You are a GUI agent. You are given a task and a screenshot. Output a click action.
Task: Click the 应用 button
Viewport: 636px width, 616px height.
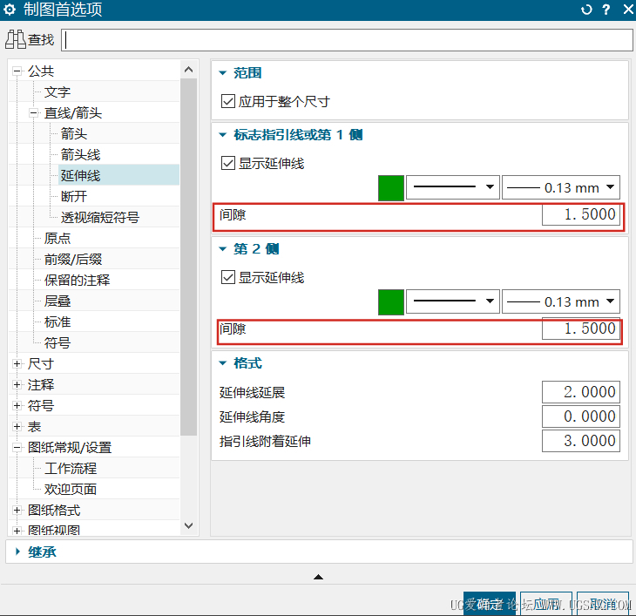point(546,605)
